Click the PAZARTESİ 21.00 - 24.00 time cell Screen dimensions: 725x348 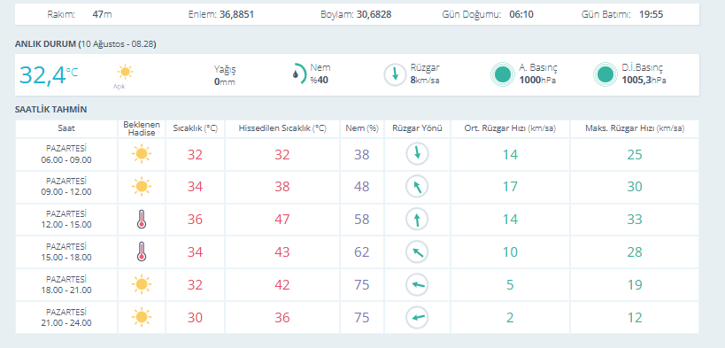click(x=66, y=318)
